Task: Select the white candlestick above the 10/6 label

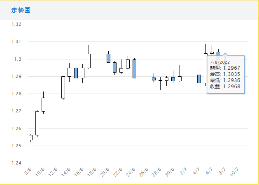Action: click(43, 104)
